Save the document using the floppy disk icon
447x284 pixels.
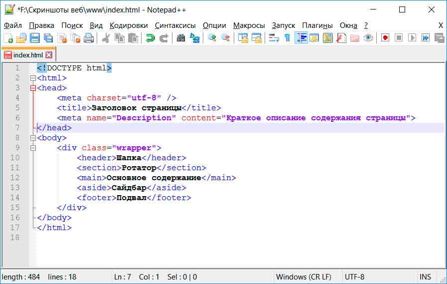(35, 38)
